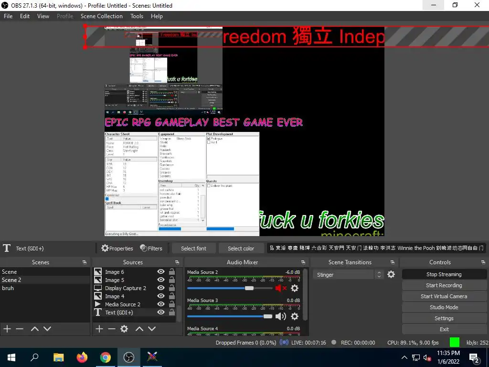Click the Exit button
The image size is (489, 367).
click(444, 329)
